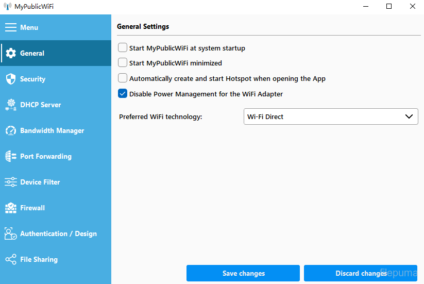Viewport: 424px width, 284px height.
Task: Enable Start MyPublicWiFi at system startup
Action: [123, 48]
